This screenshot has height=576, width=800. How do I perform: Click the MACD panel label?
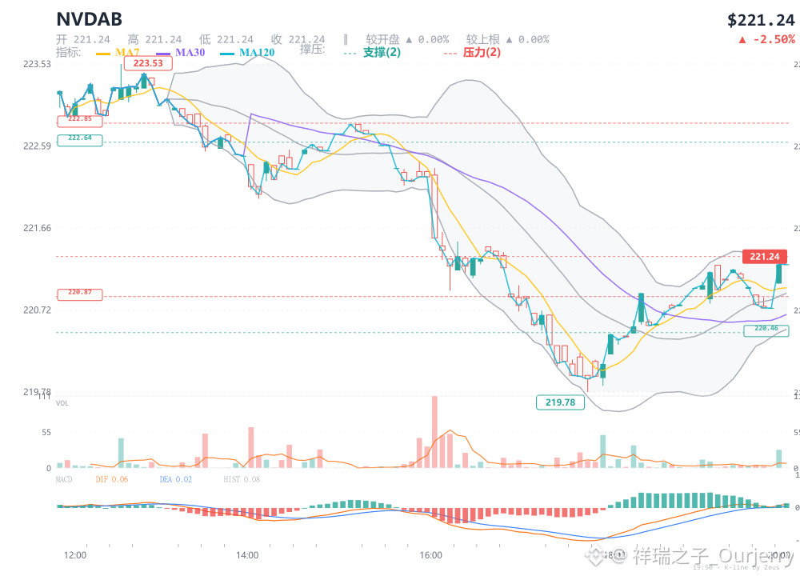(x=64, y=479)
